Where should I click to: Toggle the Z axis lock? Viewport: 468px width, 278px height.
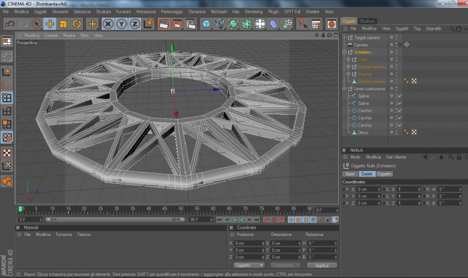point(135,24)
